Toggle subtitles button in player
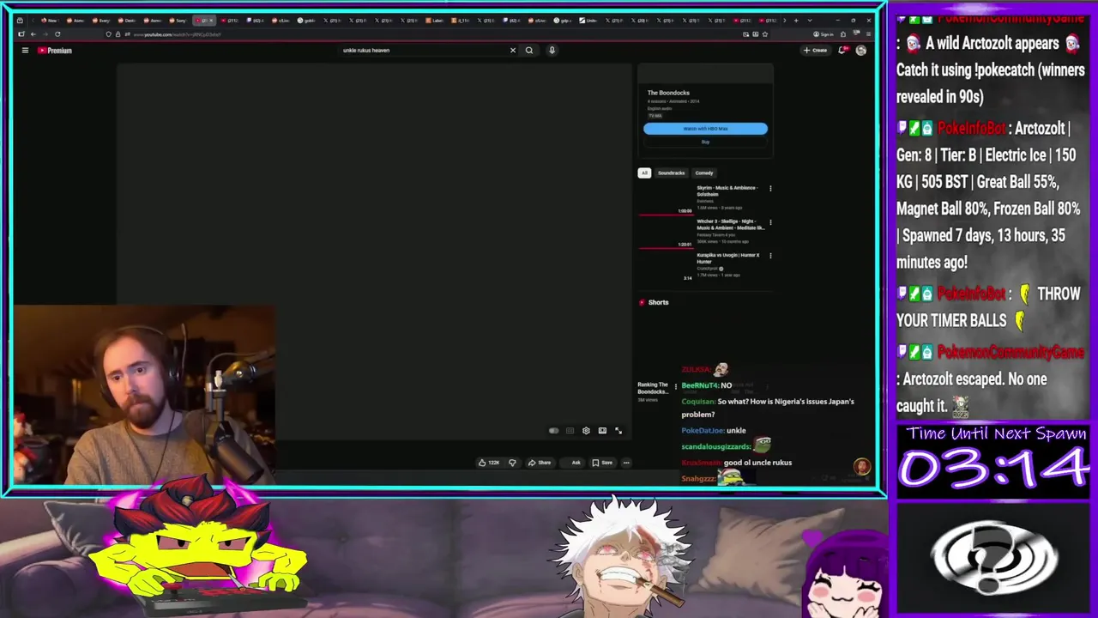The width and height of the screenshot is (1098, 618). (x=570, y=431)
